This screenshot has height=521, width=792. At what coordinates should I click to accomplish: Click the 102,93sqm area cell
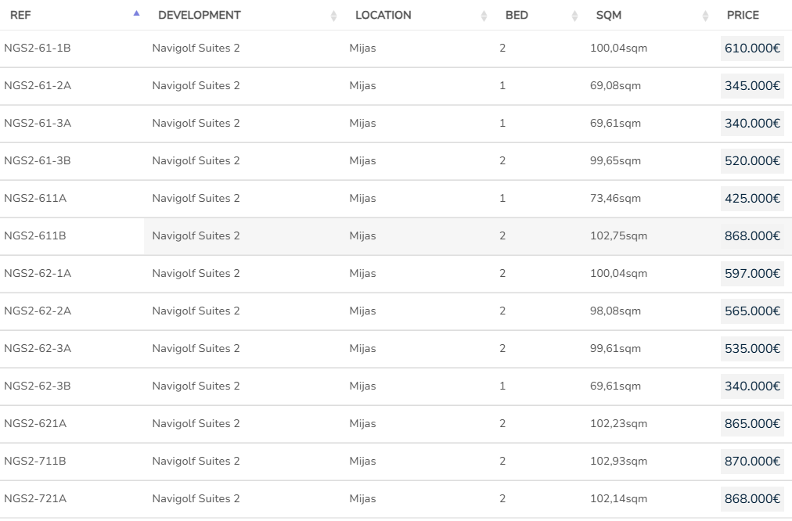(x=618, y=462)
